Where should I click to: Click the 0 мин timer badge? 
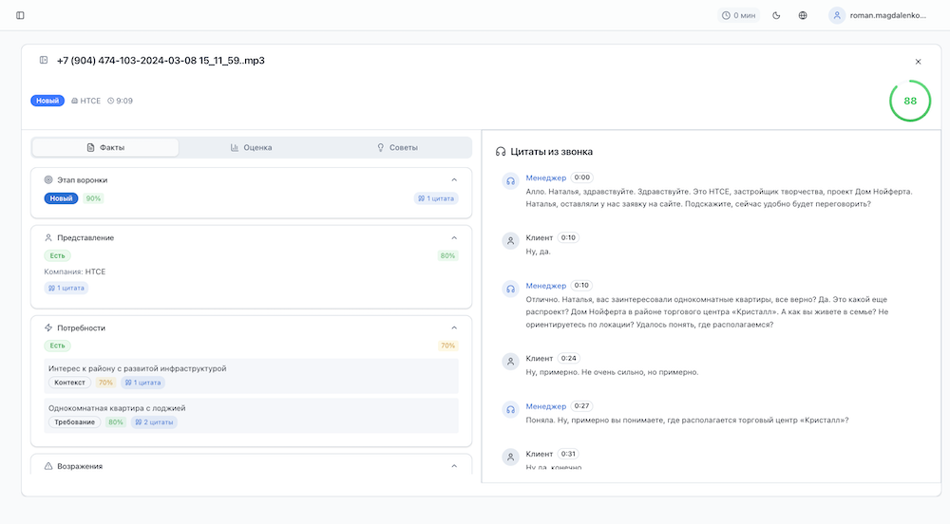click(x=739, y=15)
